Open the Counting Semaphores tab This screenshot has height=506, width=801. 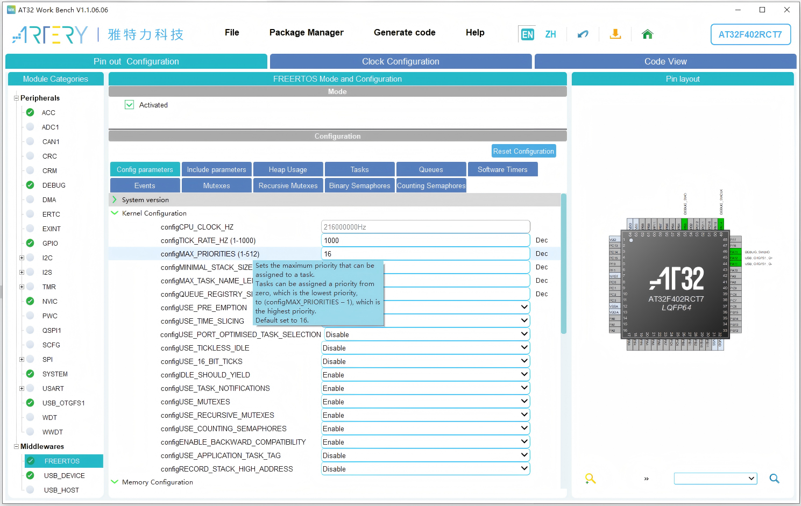click(431, 186)
